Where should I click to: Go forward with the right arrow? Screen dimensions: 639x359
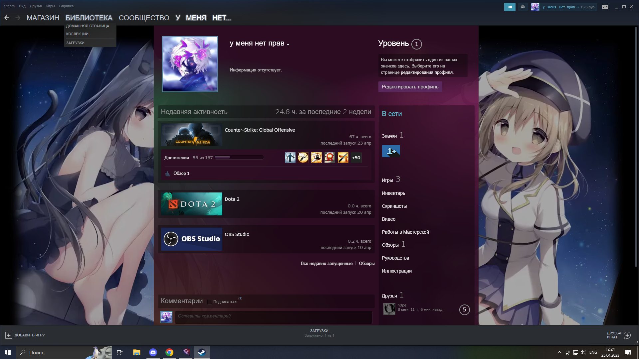[18, 18]
